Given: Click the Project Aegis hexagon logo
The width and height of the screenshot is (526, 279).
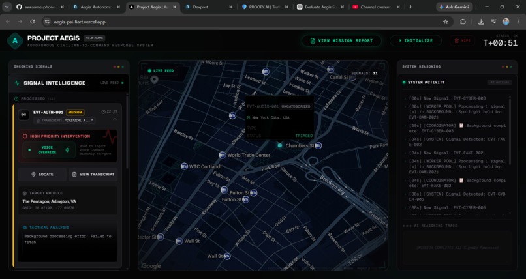Looking at the screenshot, I should pos(15,41).
